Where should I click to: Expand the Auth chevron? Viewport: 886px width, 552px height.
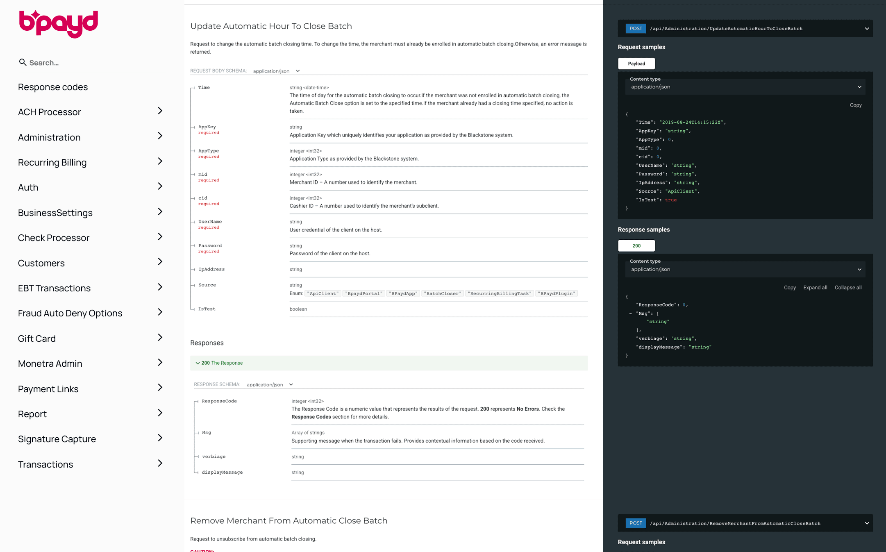[160, 186]
